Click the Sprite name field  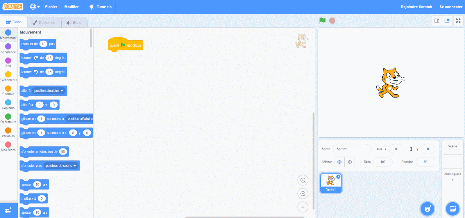(352, 149)
